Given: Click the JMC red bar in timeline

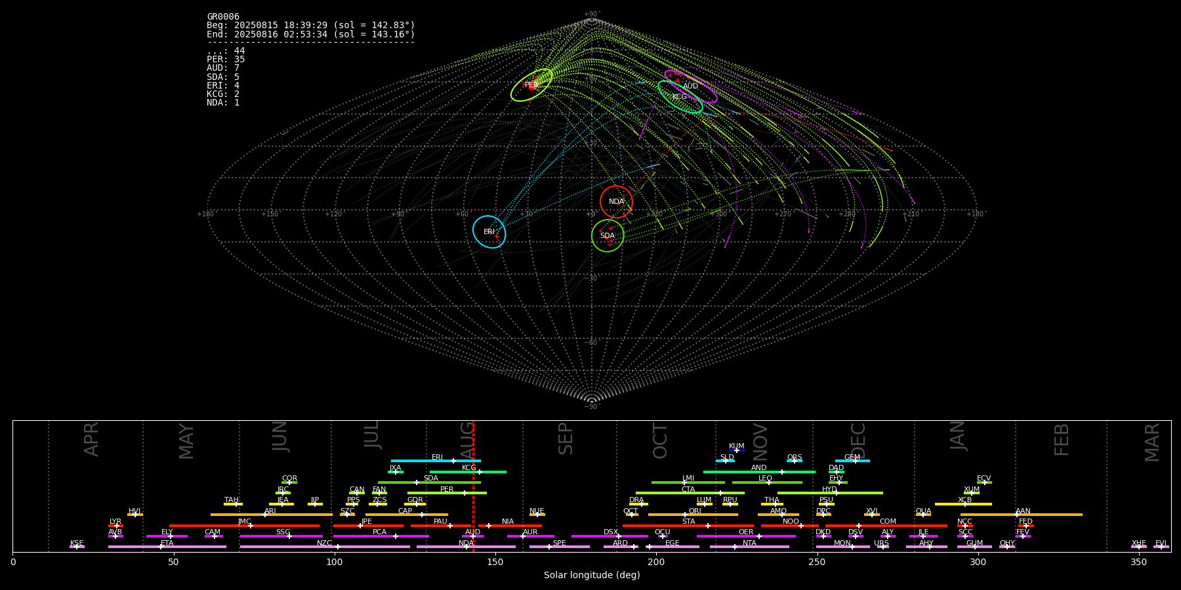Looking at the screenshot, I should click(244, 526).
